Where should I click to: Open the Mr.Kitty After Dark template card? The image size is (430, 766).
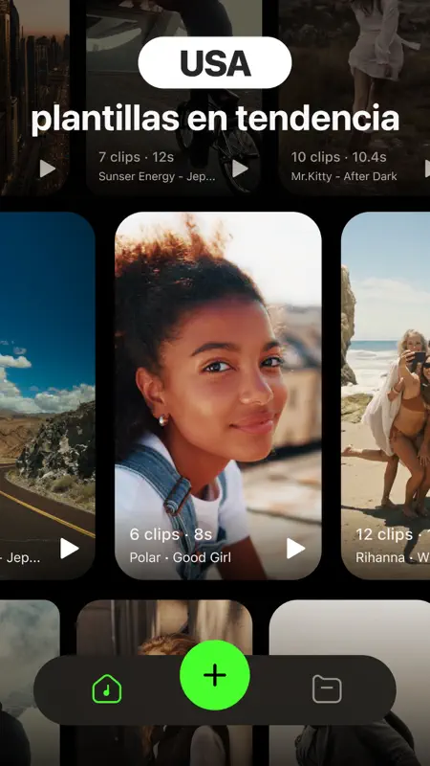[355, 98]
